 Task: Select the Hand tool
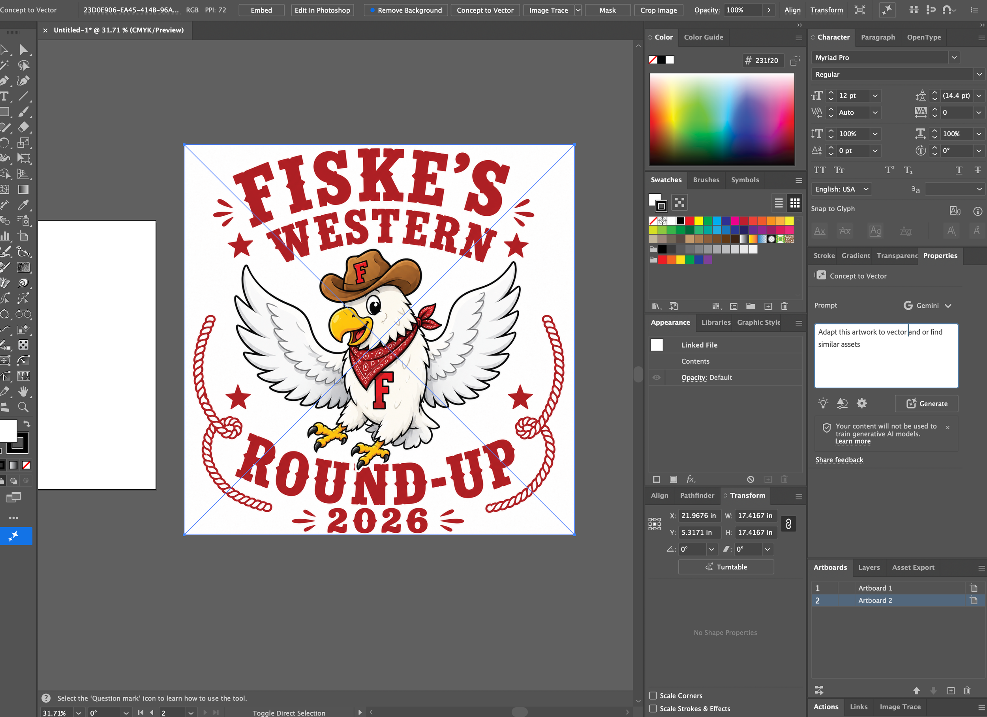click(24, 391)
